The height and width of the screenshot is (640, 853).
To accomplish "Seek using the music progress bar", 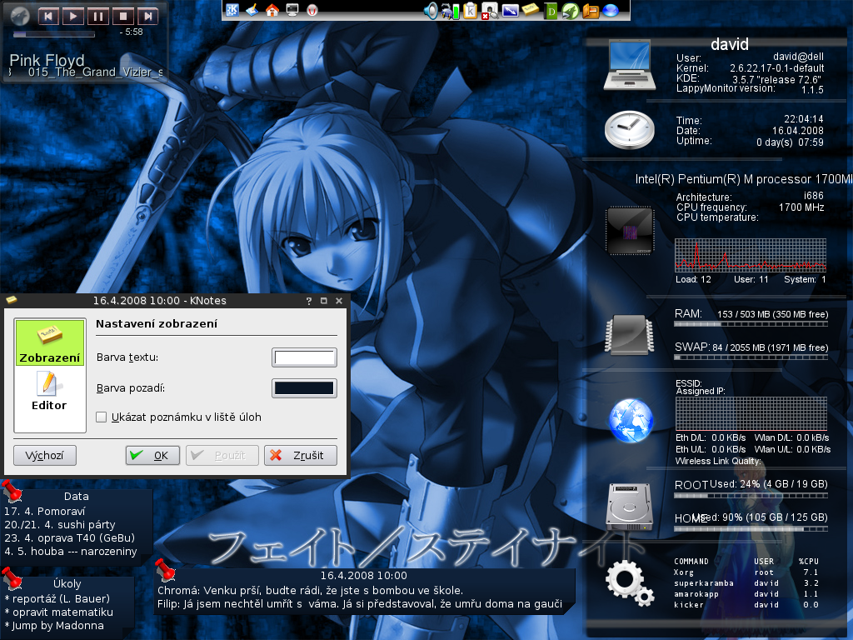I will click(x=54, y=33).
